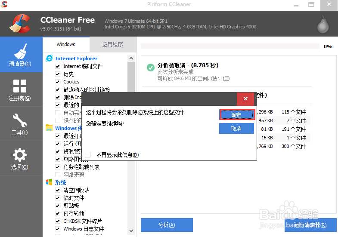Click the 191 个文件 result entry
Viewport: 338px width, 237px height.
294,129
